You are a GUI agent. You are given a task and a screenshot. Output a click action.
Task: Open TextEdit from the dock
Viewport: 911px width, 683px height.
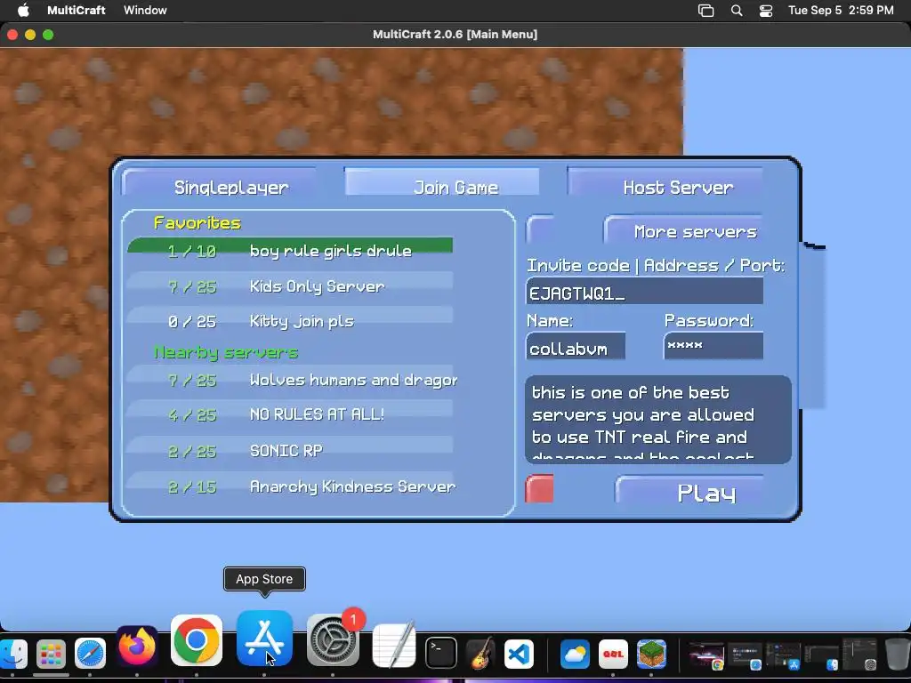point(394,645)
